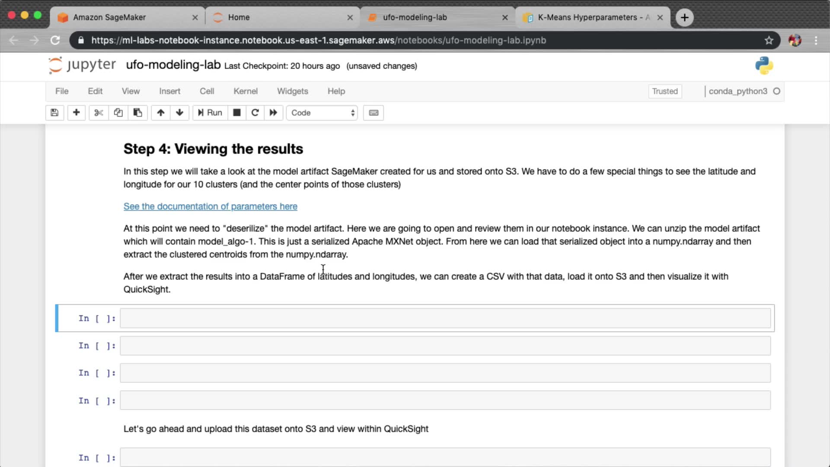Insert cell below with plus icon
This screenshot has height=467, width=830.
pyautogui.click(x=76, y=113)
